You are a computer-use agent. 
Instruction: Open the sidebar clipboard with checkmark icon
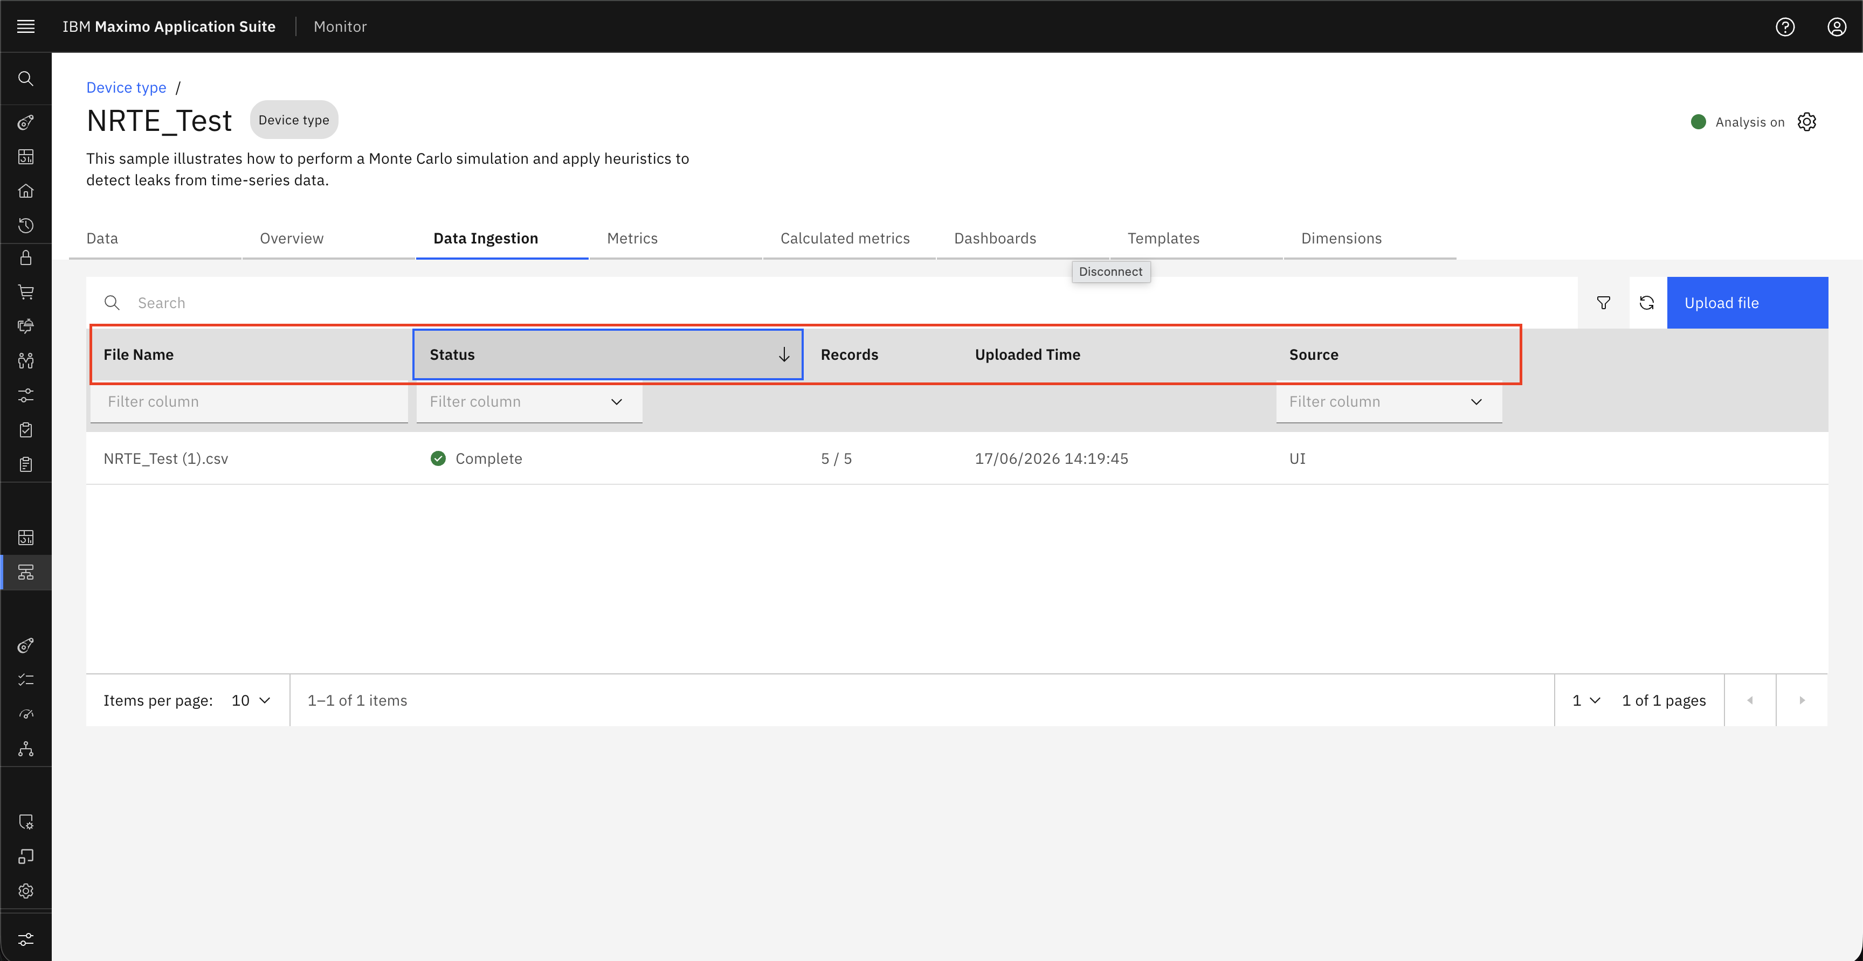coord(26,430)
